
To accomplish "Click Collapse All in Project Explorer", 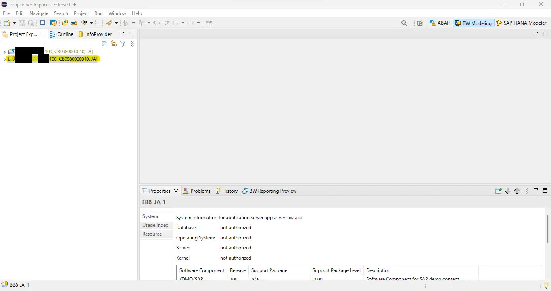I will tap(104, 44).
